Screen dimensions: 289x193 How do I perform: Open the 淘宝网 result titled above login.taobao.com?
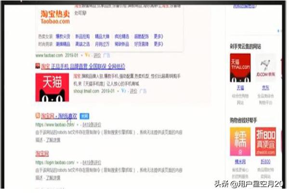click(x=42, y=153)
